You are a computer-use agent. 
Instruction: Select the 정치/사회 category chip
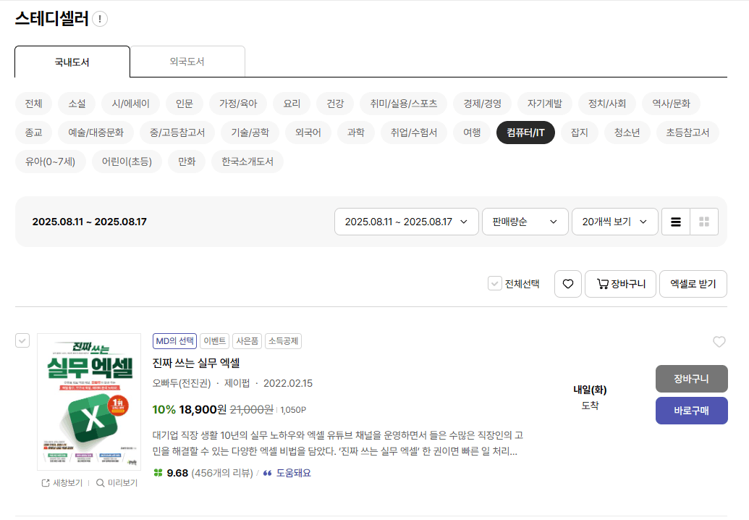(x=606, y=104)
